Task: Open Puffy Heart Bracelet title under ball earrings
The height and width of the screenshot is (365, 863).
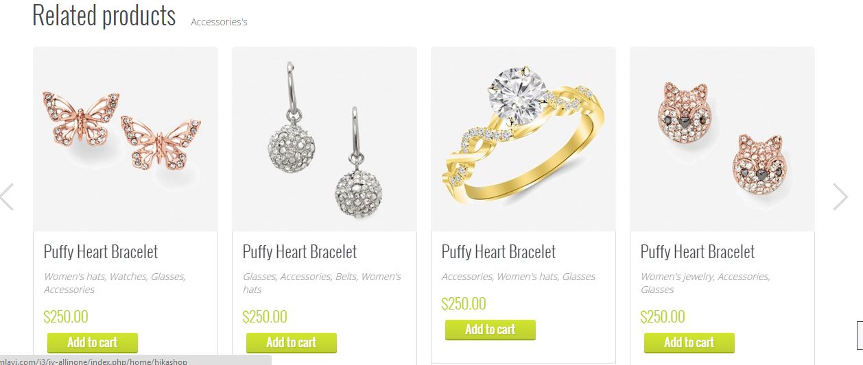Action: coord(300,252)
